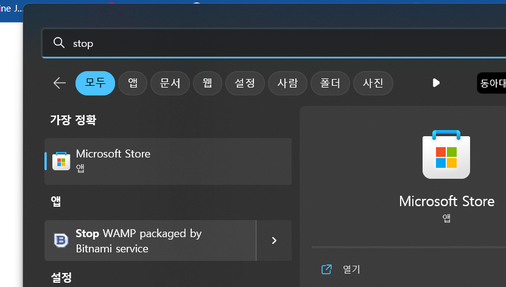Click the 가장 정확 section heading
Screen dimensions: 506x287
(x=73, y=120)
